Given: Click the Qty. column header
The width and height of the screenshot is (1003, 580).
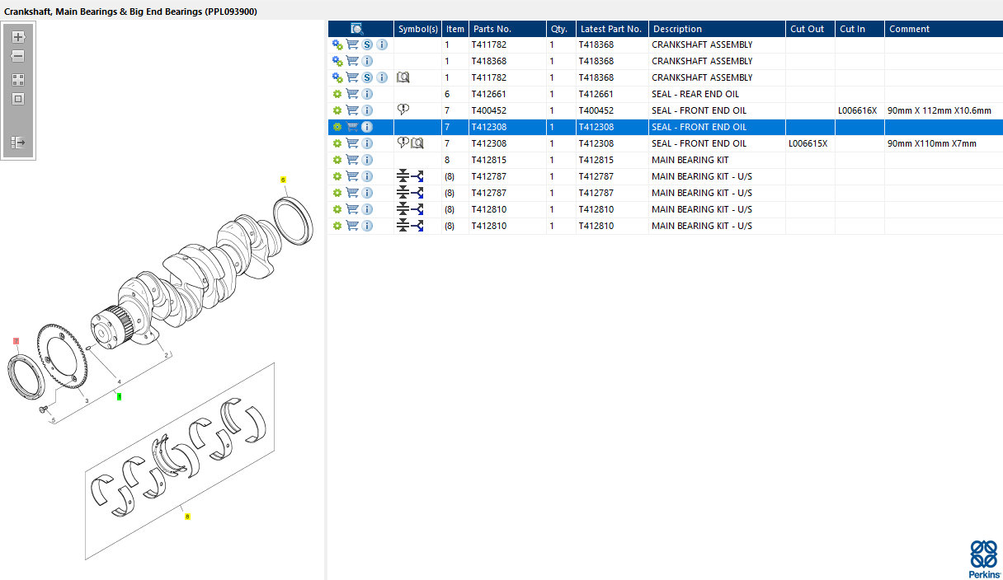Looking at the screenshot, I should [559, 29].
